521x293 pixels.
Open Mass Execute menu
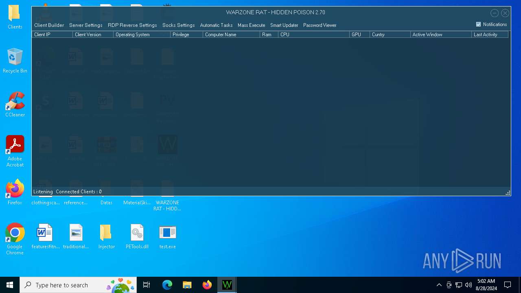point(251,25)
